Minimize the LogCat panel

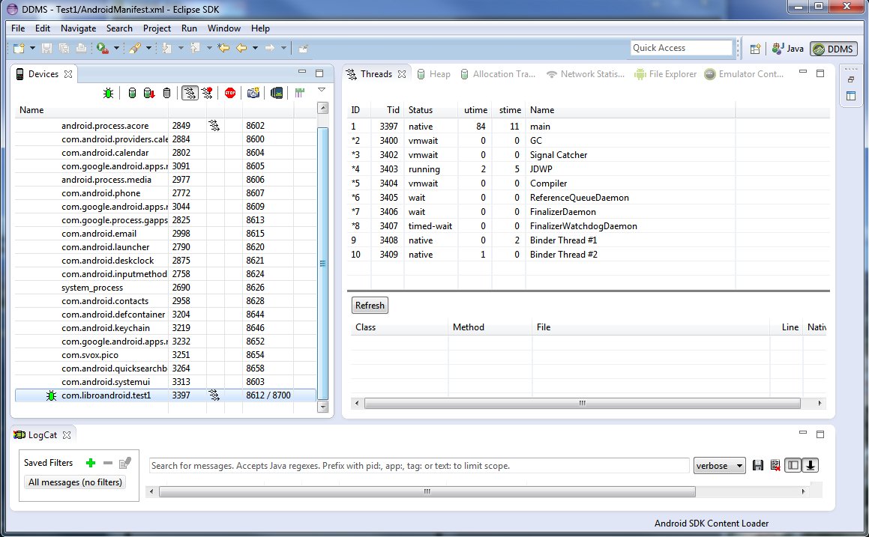(x=802, y=433)
